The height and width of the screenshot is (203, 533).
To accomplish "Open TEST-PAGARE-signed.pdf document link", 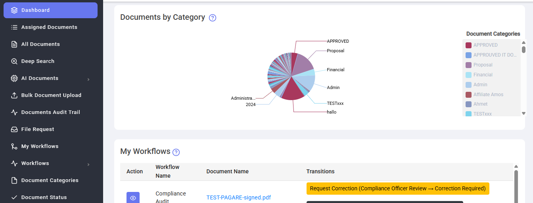I will click(239, 197).
